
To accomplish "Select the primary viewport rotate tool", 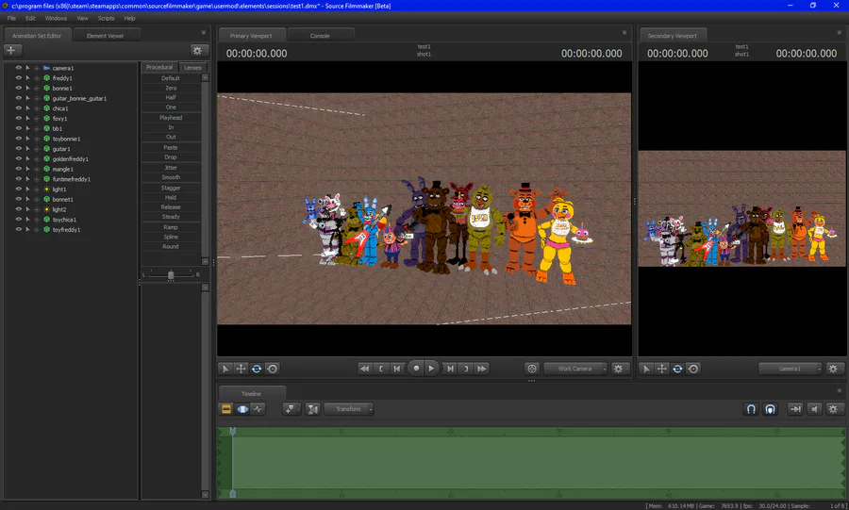I will (x=257, y=369).
